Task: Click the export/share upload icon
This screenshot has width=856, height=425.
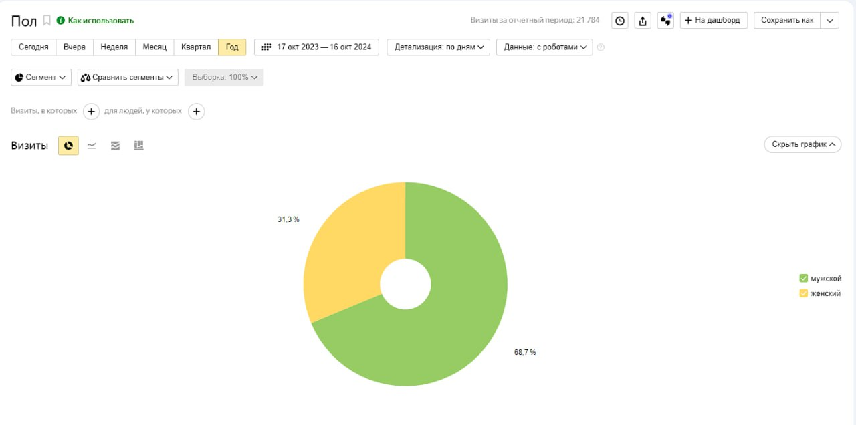Action: (643, 21)
